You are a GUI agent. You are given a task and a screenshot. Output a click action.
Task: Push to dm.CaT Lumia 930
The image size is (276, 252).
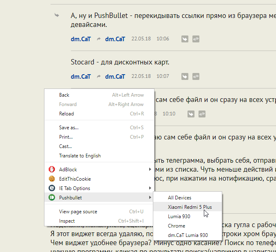[188, 235]
